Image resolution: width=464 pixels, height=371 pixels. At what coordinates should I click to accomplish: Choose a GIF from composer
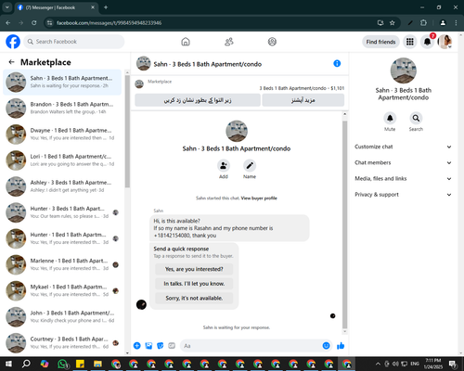(x=172, y=346)
